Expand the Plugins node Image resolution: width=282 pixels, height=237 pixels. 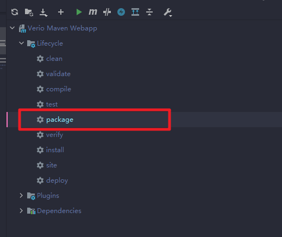[21, 196]
